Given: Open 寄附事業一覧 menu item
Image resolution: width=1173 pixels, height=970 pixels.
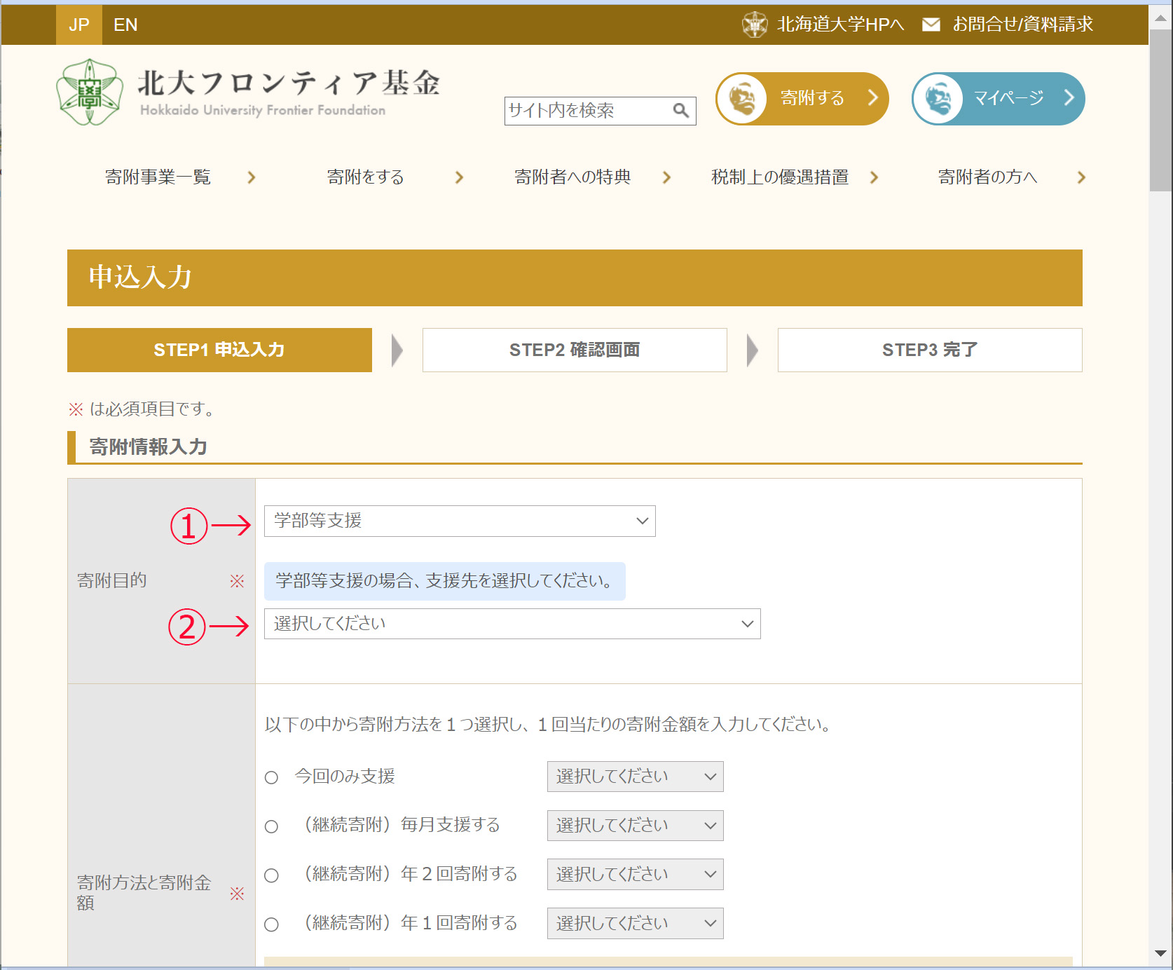Looking at the screenshot, I should click(x=158, y=177).
